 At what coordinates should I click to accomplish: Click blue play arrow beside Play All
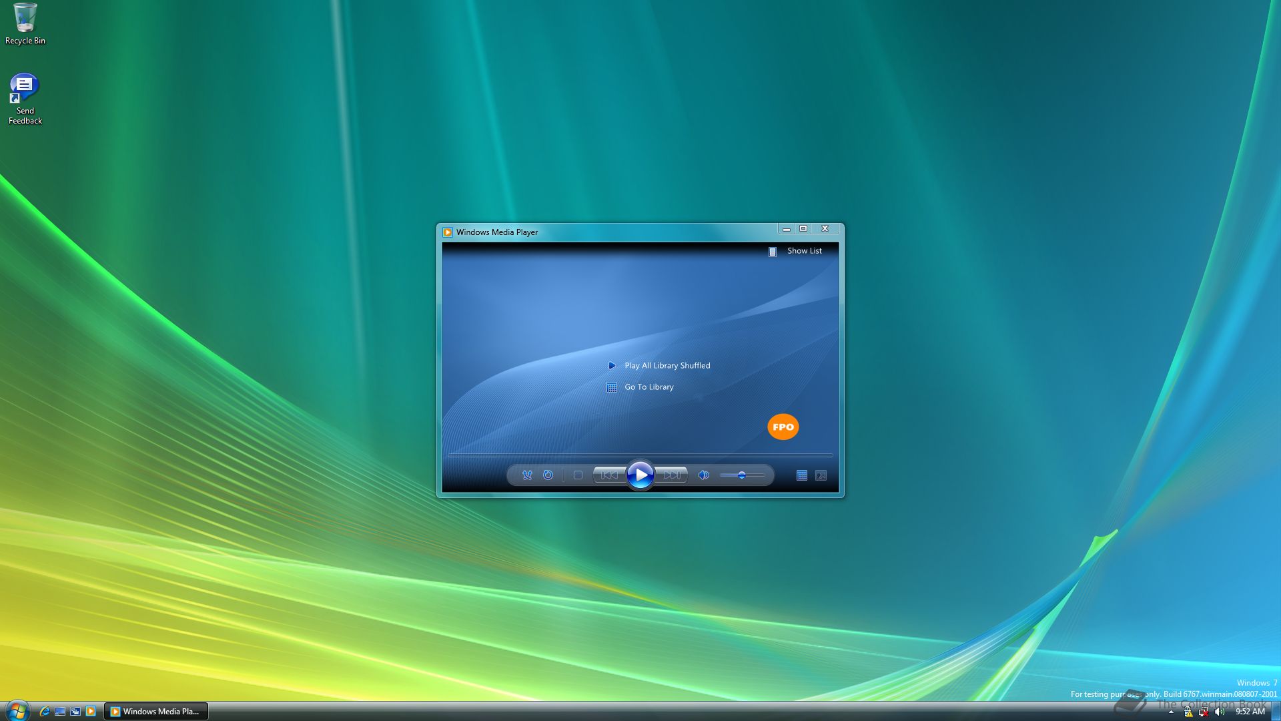[612, 366]
